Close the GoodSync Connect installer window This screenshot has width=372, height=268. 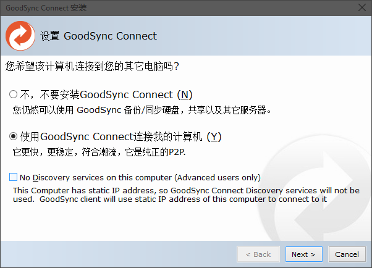click(x=360, y=8)
